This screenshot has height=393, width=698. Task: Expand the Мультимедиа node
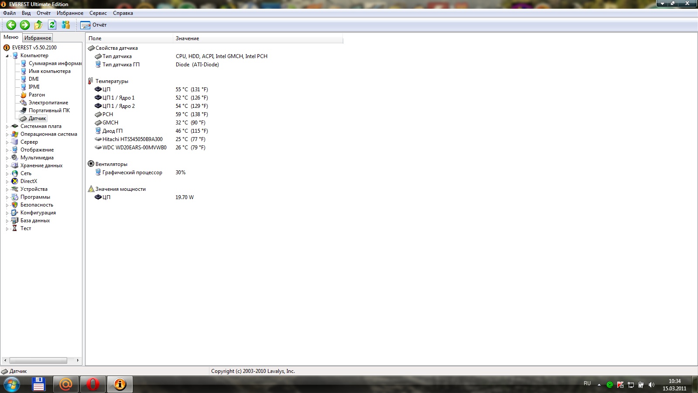click(7, 158)
